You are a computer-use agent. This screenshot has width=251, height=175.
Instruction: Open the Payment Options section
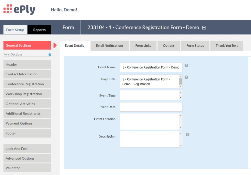[x=27, y=123]
